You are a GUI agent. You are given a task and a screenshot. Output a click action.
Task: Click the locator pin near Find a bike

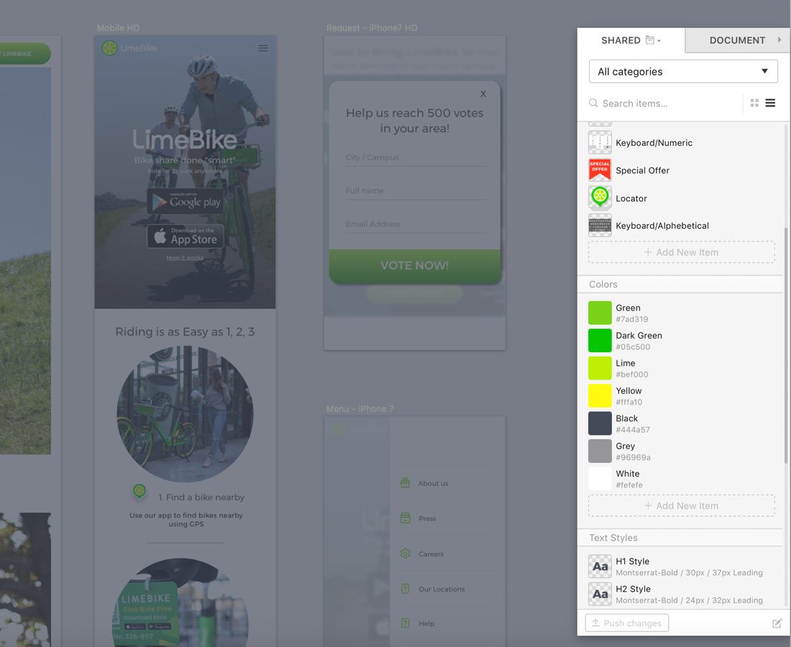(x=140, y=491)
